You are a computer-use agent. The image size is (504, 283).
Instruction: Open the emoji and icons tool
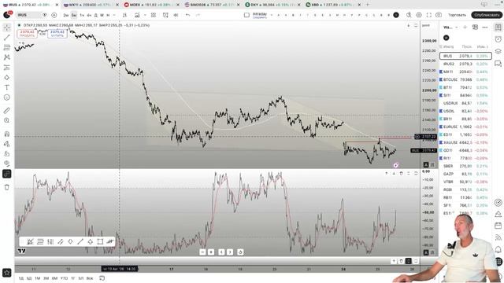click(x=7, y=97)
